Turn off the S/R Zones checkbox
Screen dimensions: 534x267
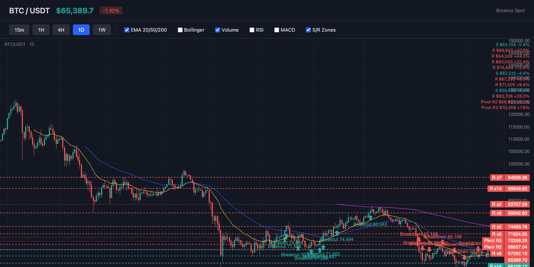coord(308,30)
